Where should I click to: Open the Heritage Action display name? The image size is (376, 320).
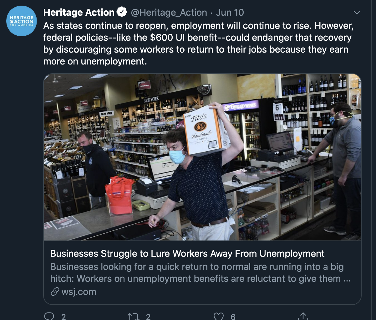click(79, 12)
